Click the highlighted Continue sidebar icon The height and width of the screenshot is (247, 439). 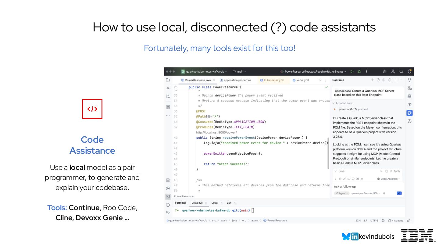point(409,113)
